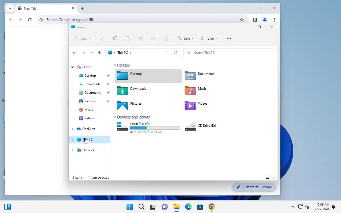The image size is (341, 213).
Task: Open Microsoft Store from taskbar
Action: 200,207
